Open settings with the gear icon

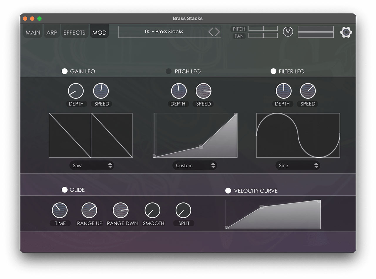[x=346, y=32]
